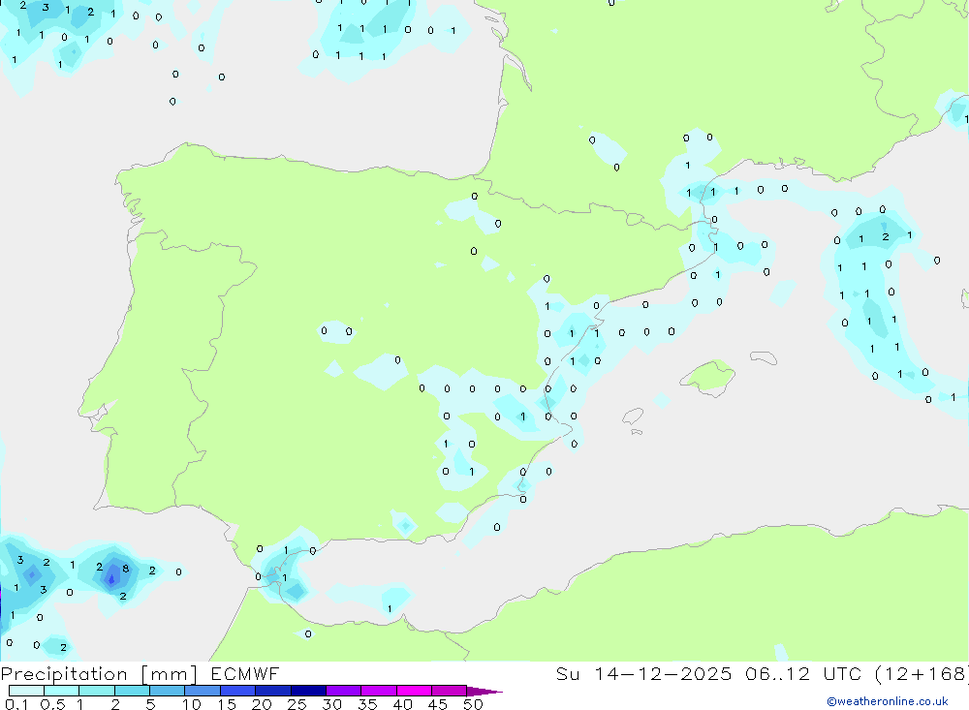Click the '35' legend scale label
Screen dimensions: 969x710
(367, 704)
